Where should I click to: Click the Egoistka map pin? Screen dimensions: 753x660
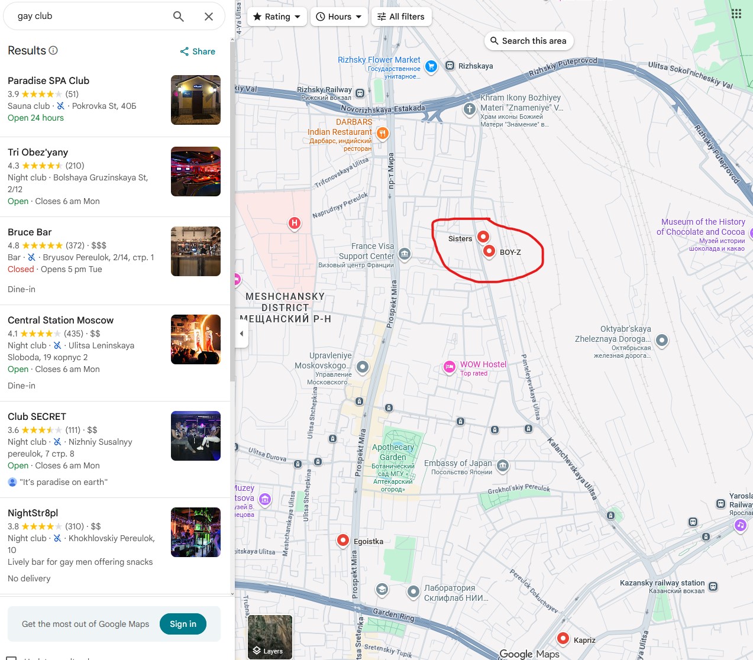click(342, 540)
